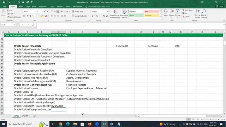Click the Save icon in the quick access toolbar
226x127 pixels.
pos(4,2)
